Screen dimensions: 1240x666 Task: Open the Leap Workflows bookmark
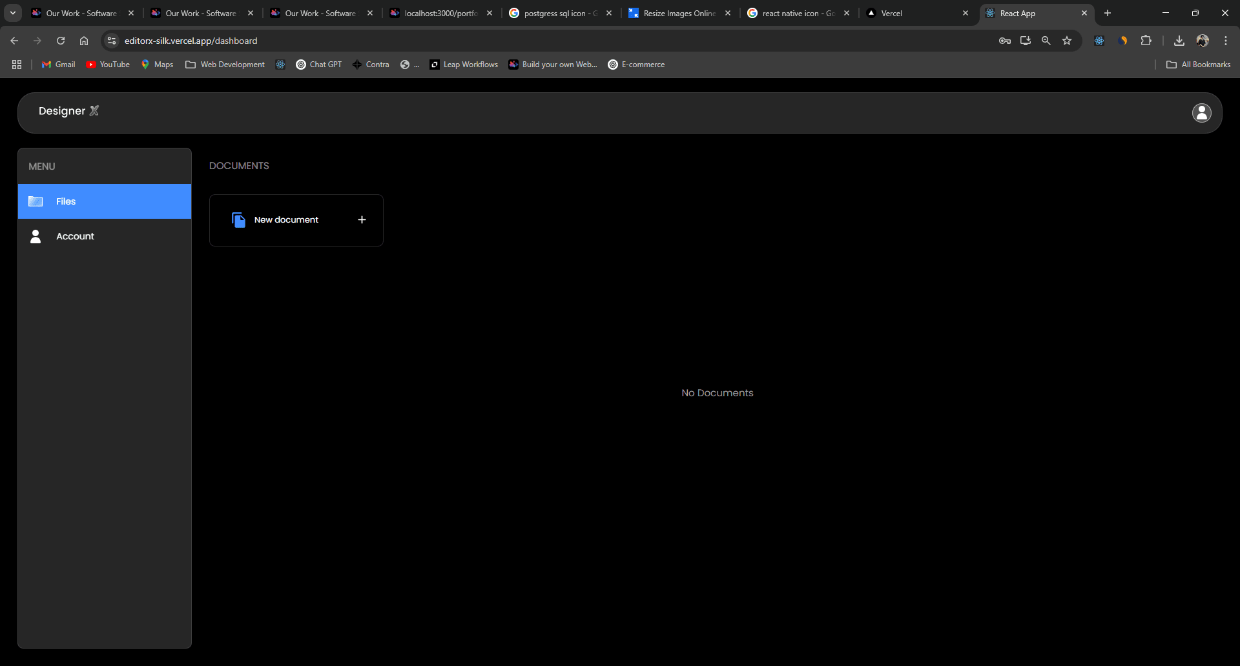(464, 65)
